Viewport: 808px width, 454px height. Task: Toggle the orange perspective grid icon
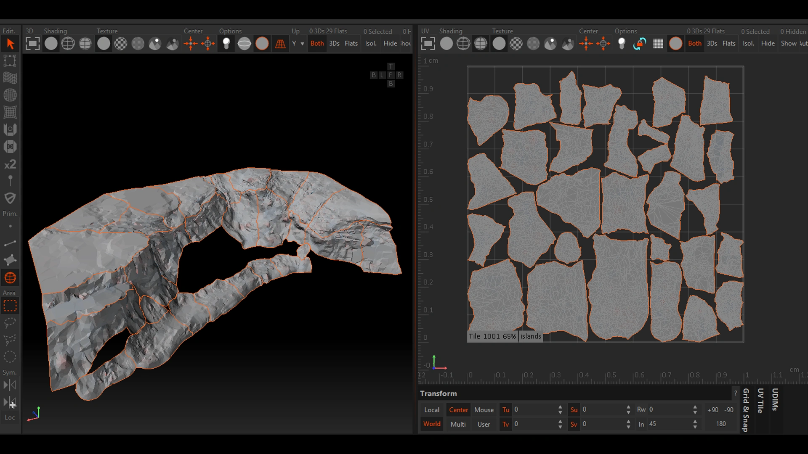coord(280,44)
